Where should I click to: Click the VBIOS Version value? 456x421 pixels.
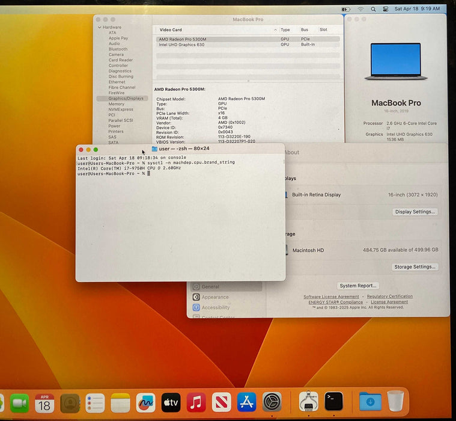(237, 141)
